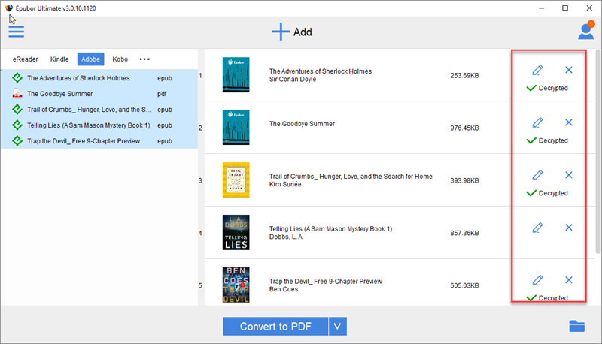
Task: Remove The Goodbye Summer from list
Action: click(569, 122)
